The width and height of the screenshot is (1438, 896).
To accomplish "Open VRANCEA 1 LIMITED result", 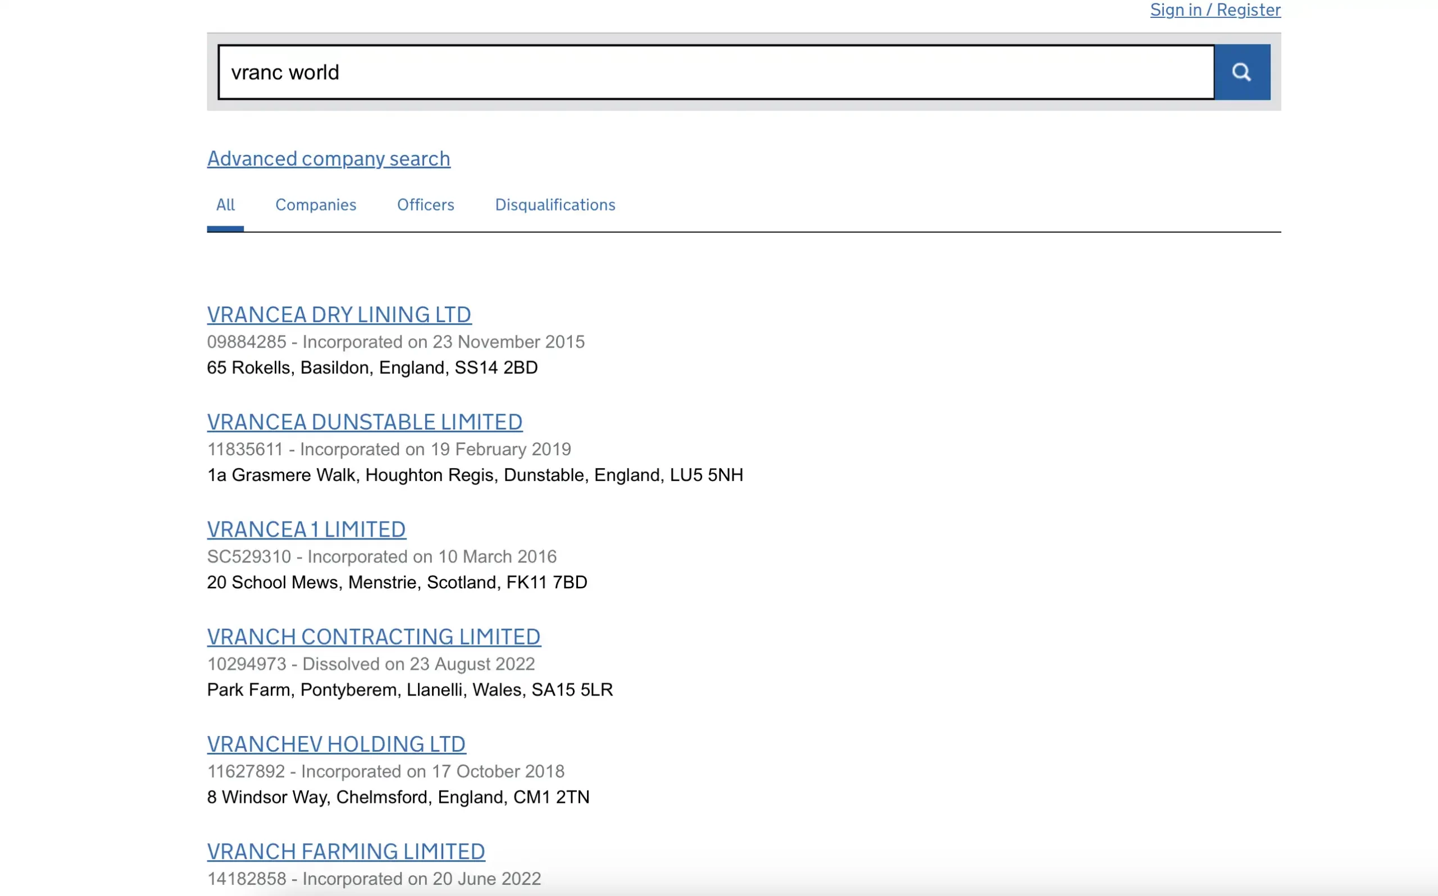I will click(307, 529).
